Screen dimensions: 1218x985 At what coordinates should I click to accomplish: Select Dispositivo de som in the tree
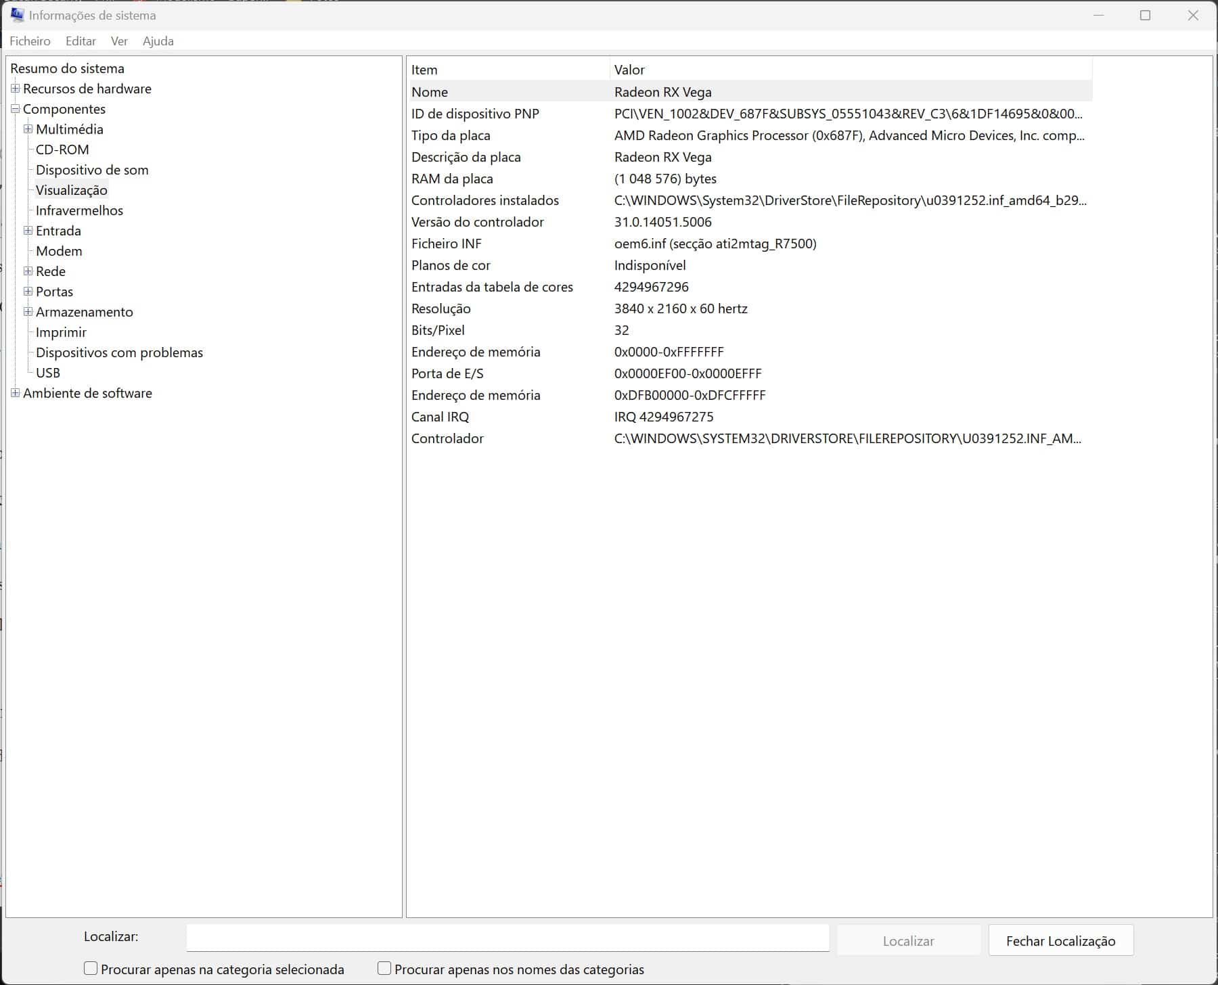click(x=92, y=170)
